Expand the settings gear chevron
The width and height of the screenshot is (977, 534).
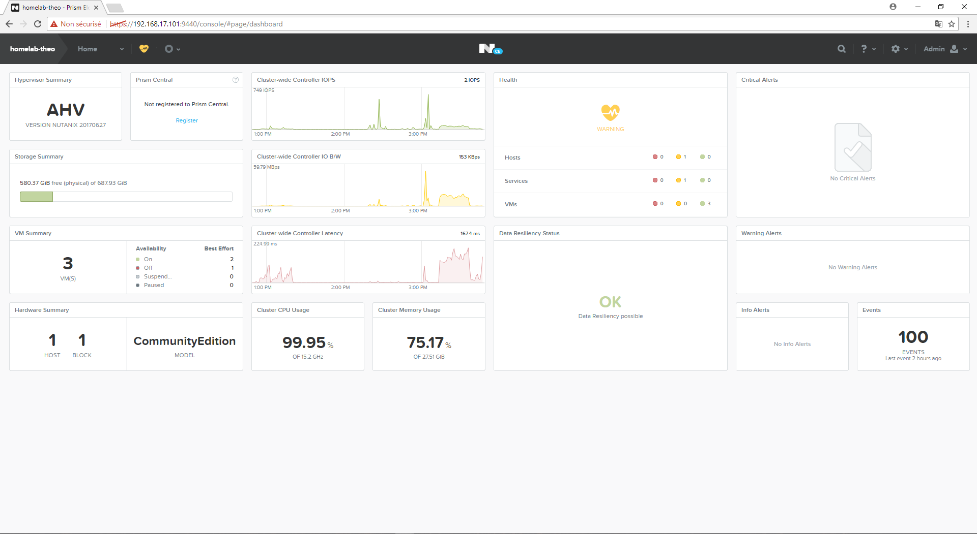click(906, 49)
